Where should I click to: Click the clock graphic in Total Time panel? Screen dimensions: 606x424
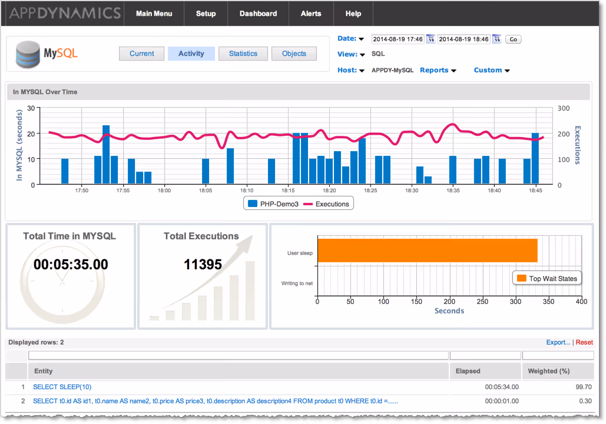62,283
